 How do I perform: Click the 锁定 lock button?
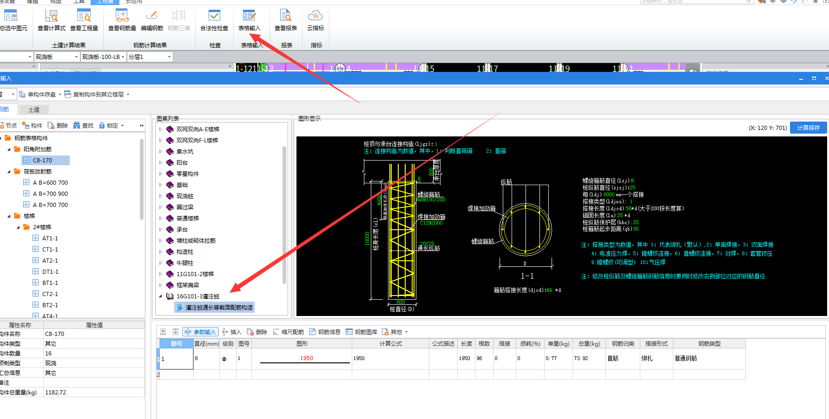109,126
